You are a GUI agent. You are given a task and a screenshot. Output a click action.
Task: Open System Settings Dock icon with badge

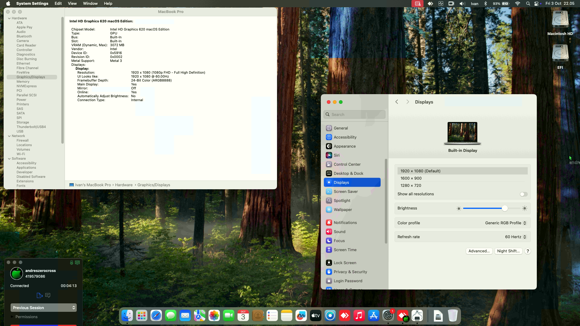(388, 316)
